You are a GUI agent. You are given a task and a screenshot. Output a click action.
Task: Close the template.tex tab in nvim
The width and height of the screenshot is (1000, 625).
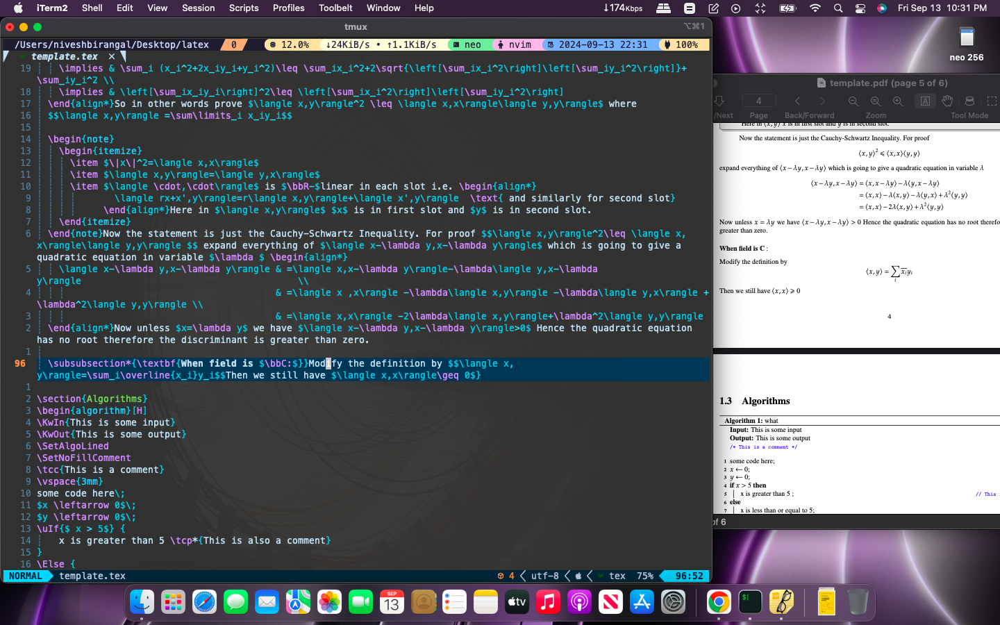click(112, 56)
